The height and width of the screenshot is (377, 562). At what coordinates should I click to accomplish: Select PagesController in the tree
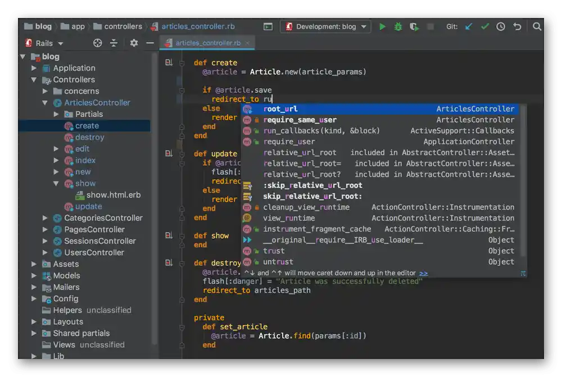(94, 229)
